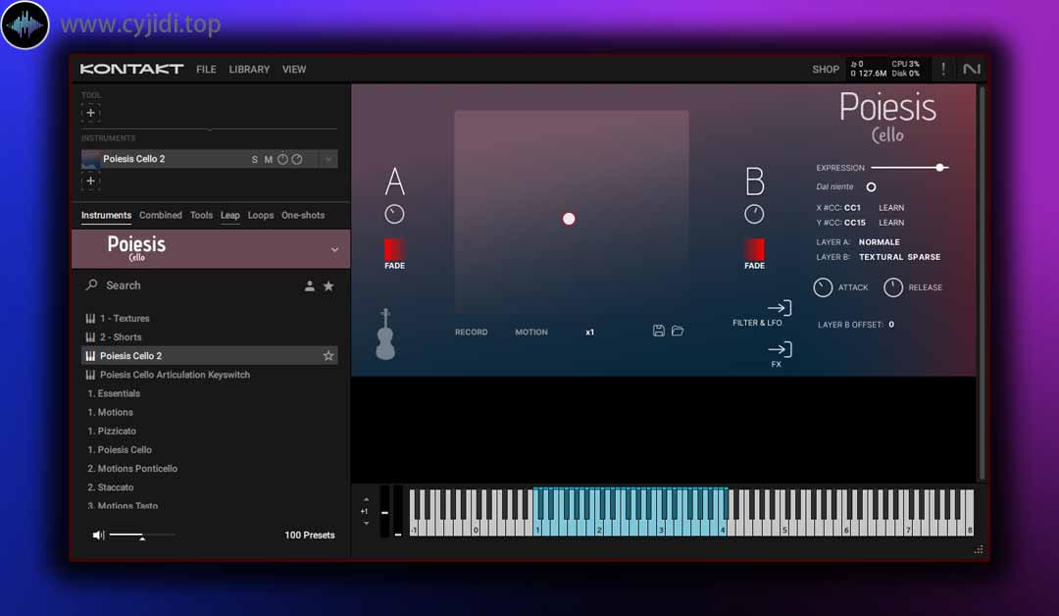The image size is (1059, 616).
Task: Click the cello instrument icon
Action: pyautogui.click(x=385, y=334)
